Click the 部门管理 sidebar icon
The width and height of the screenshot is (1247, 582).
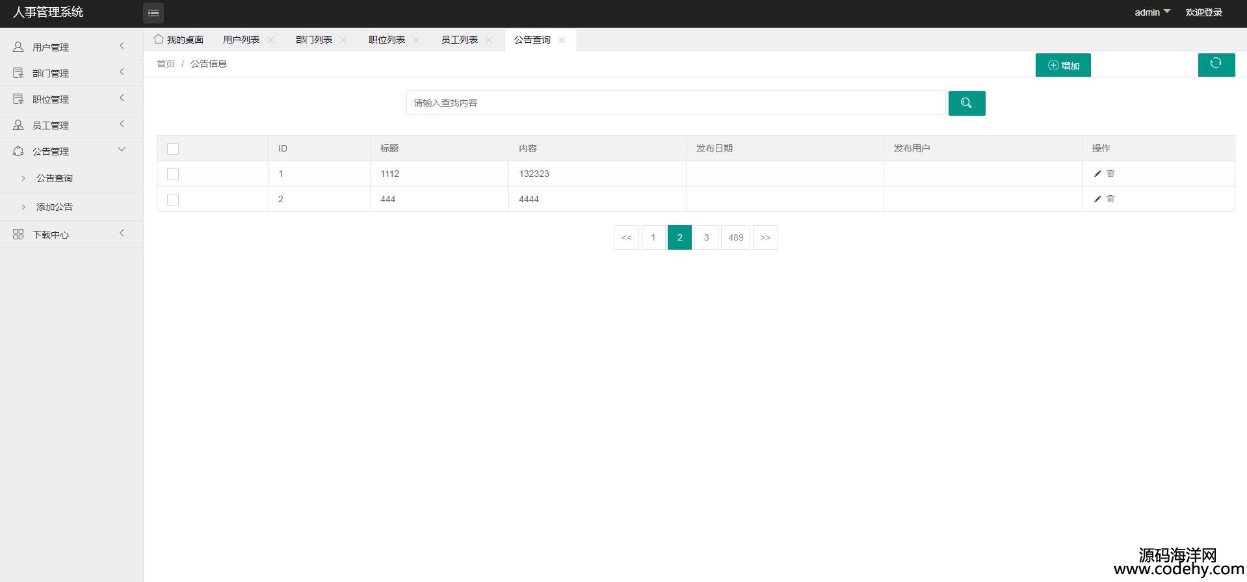[x=18, y=73]
